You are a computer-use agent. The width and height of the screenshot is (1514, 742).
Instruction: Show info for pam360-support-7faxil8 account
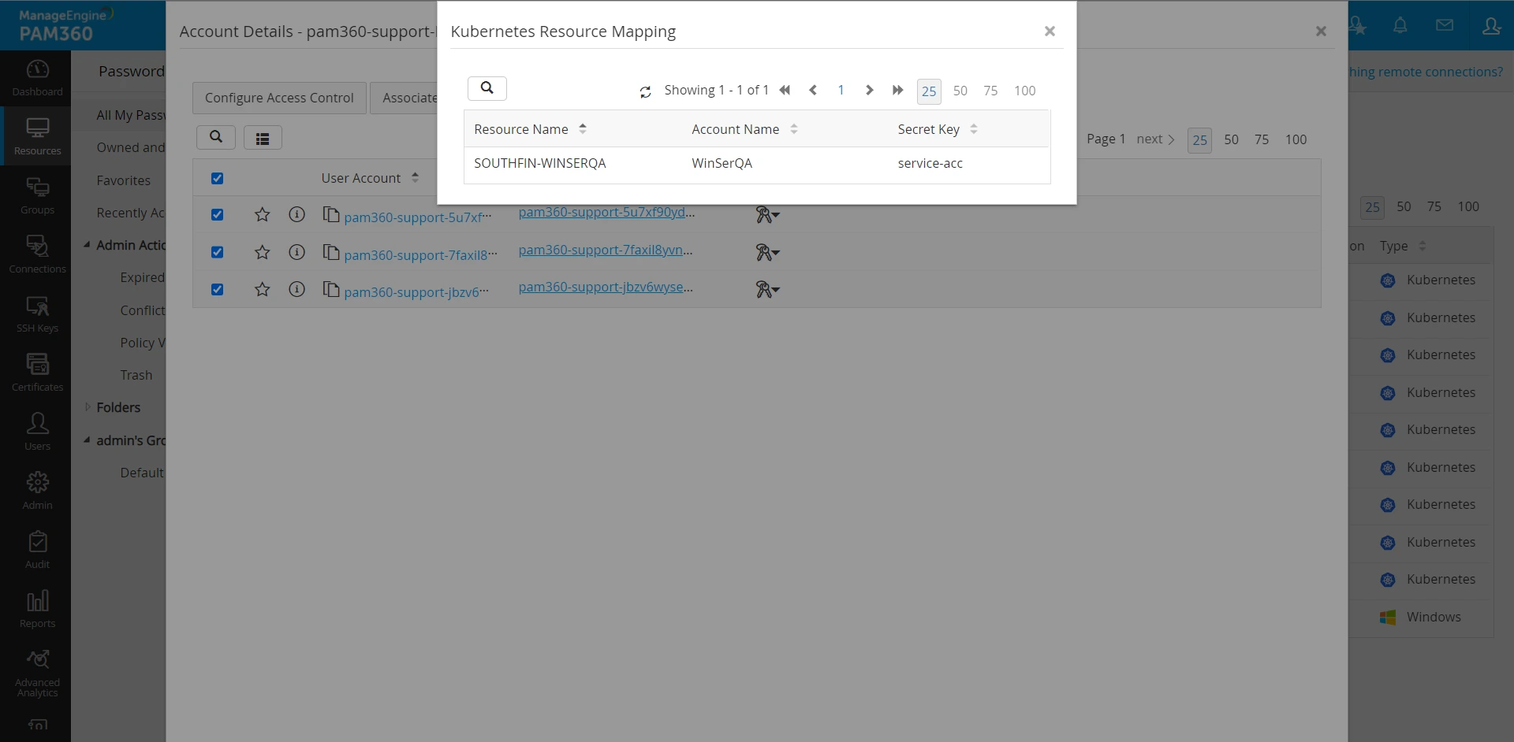tap(296, 252)
